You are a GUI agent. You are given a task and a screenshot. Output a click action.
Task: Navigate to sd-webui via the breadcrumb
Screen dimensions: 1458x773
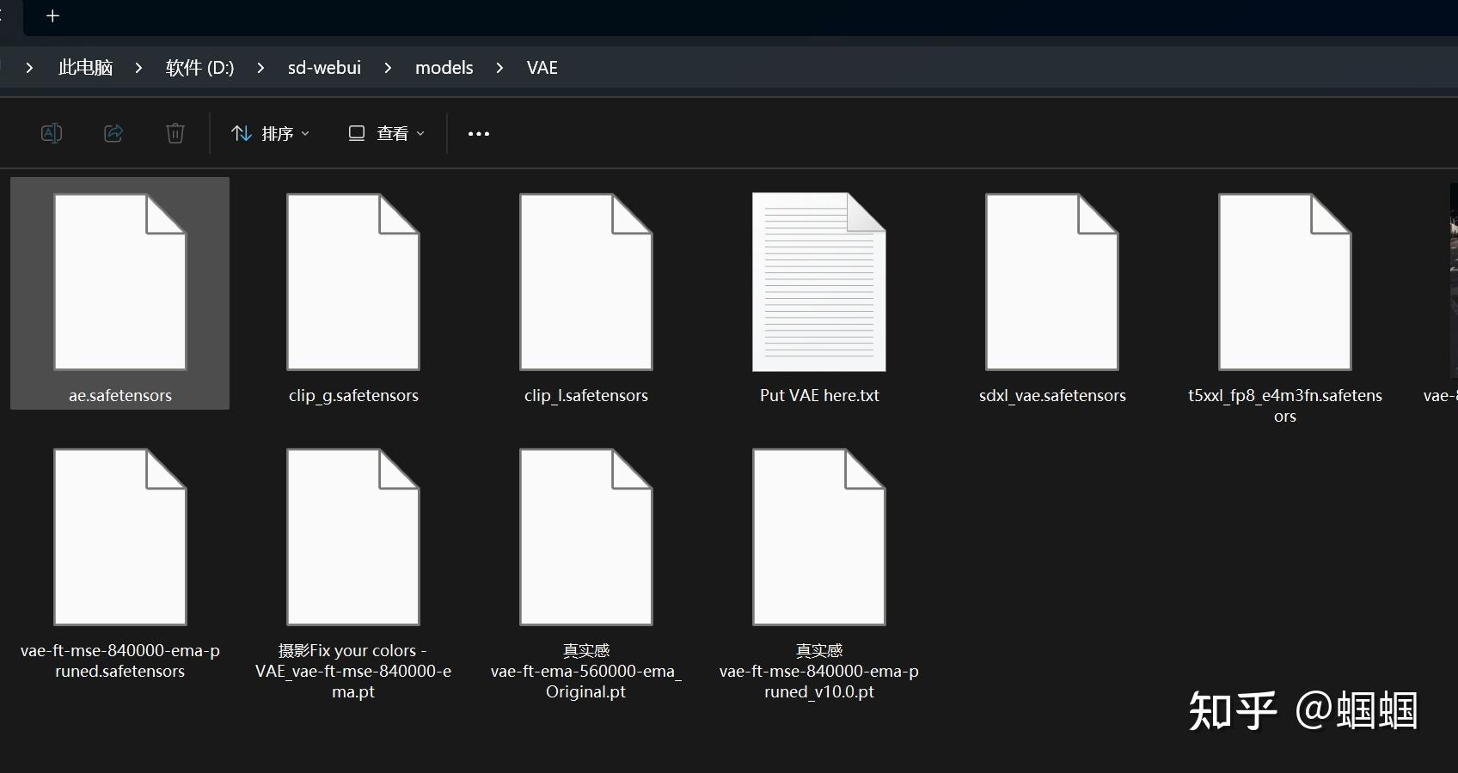324,68
